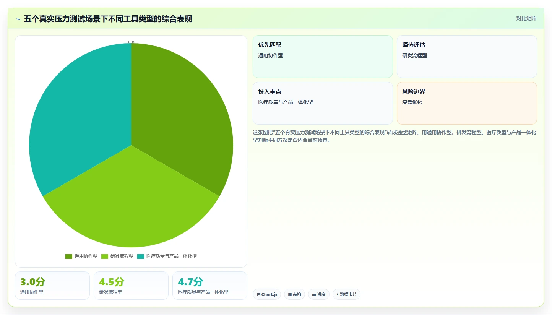Open the 投入重点 card
The image size is (552, 315).
point(323,103)
